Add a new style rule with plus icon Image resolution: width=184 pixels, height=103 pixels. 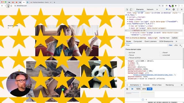[x=180, y=45]
